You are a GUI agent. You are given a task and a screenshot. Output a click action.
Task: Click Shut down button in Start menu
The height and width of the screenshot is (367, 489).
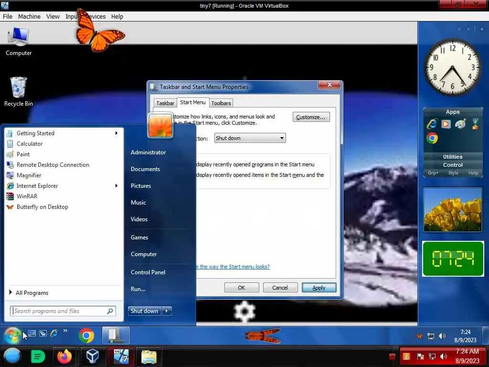pyautogui.click(x=144, y=311)
